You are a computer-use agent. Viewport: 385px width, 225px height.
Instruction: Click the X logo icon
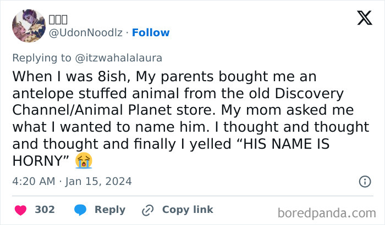click(364, 18)
